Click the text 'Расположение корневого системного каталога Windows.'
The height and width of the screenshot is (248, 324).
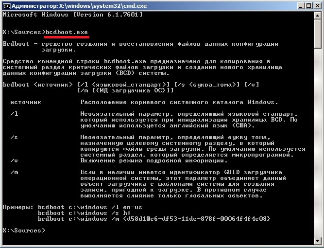point(179,102)
